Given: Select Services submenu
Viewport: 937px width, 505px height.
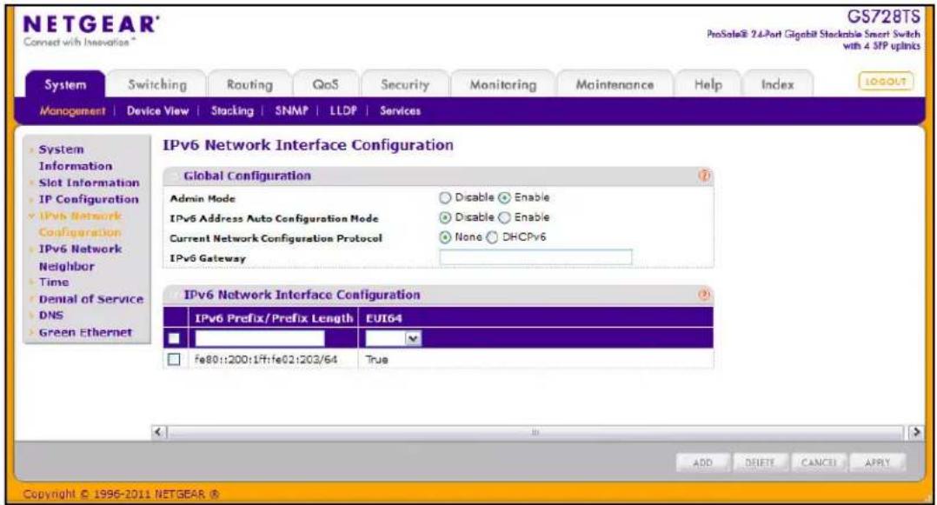Looking at the screenshot, I should 401,111.
